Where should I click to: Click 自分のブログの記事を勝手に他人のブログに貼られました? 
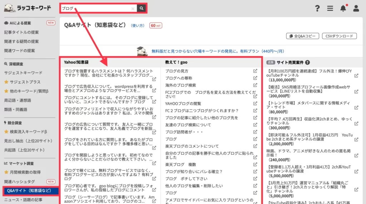[x=209, y=155]
